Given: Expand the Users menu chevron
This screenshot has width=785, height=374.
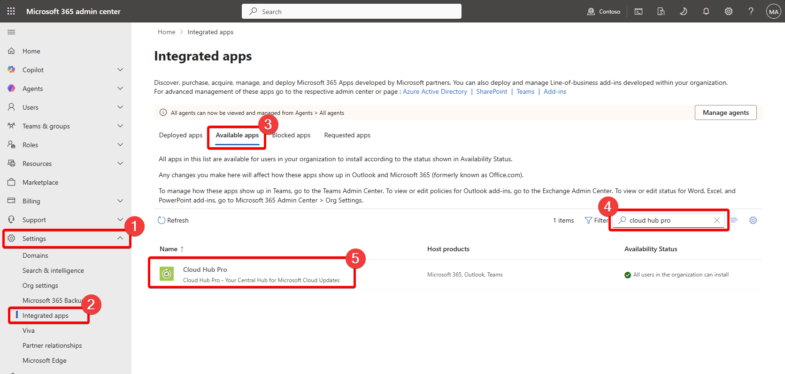Looking at the screenshot, I should click(120, 107).
